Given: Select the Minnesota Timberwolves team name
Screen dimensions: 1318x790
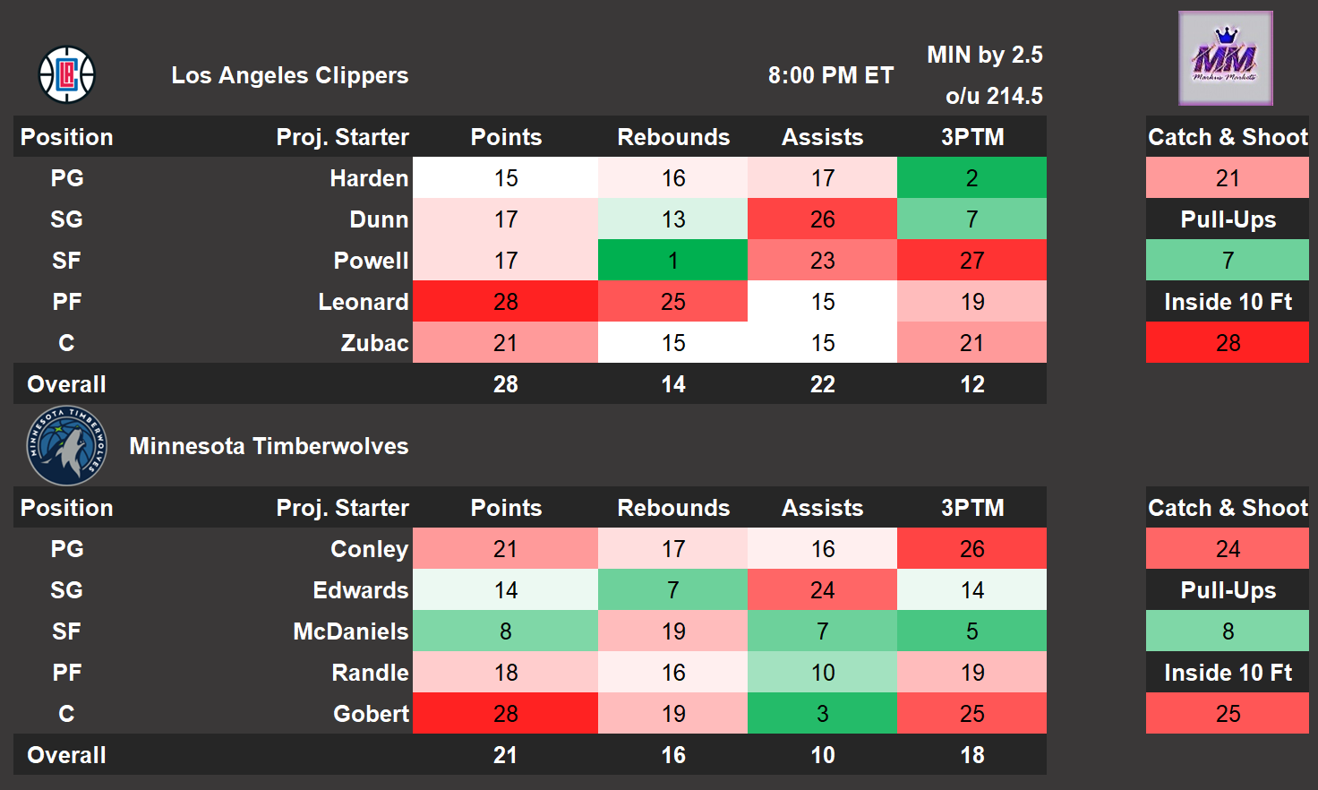Looking at the screenshot, I should tap(269, 446).
